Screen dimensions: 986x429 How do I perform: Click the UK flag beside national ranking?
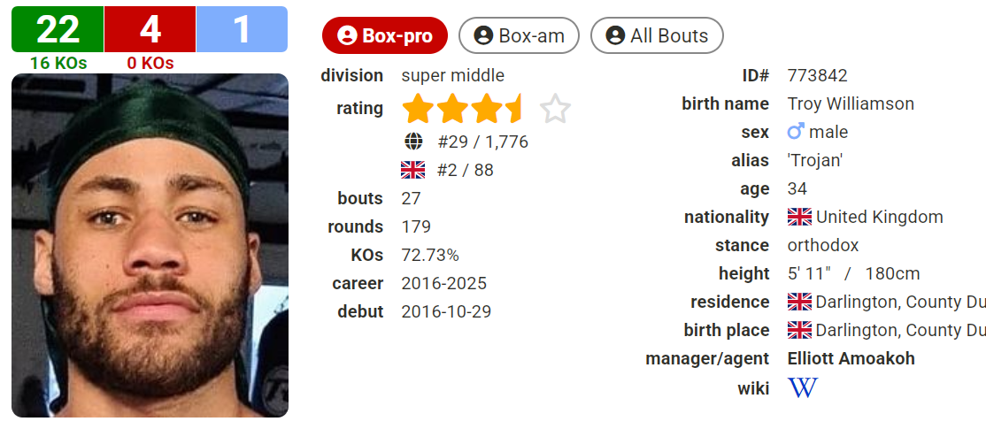click(412, 170)
